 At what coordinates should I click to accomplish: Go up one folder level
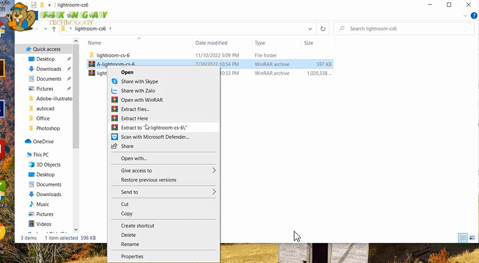coord(54,29)
